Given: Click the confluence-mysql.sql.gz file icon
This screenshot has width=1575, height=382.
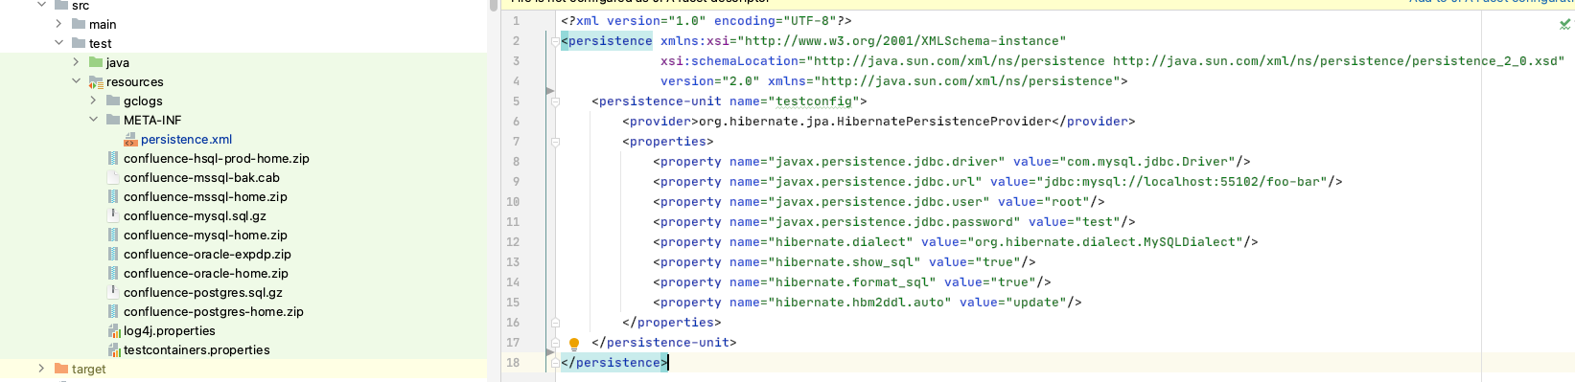Looking at the screenshot, I should point(113,215).
